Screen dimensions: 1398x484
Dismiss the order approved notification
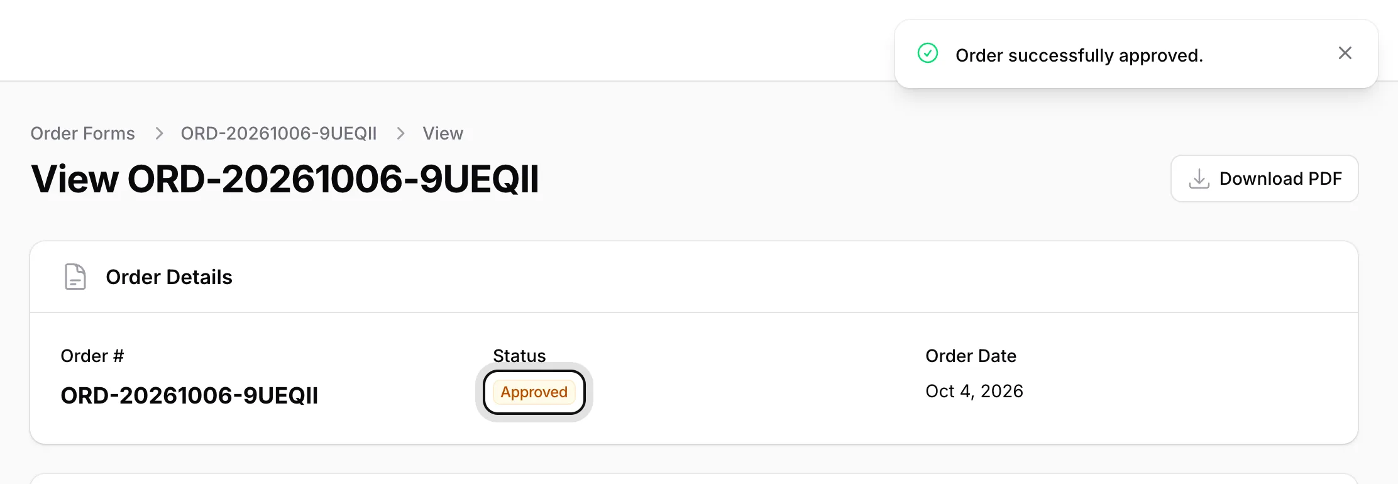pyautogui.click(x=1345, y=53)
